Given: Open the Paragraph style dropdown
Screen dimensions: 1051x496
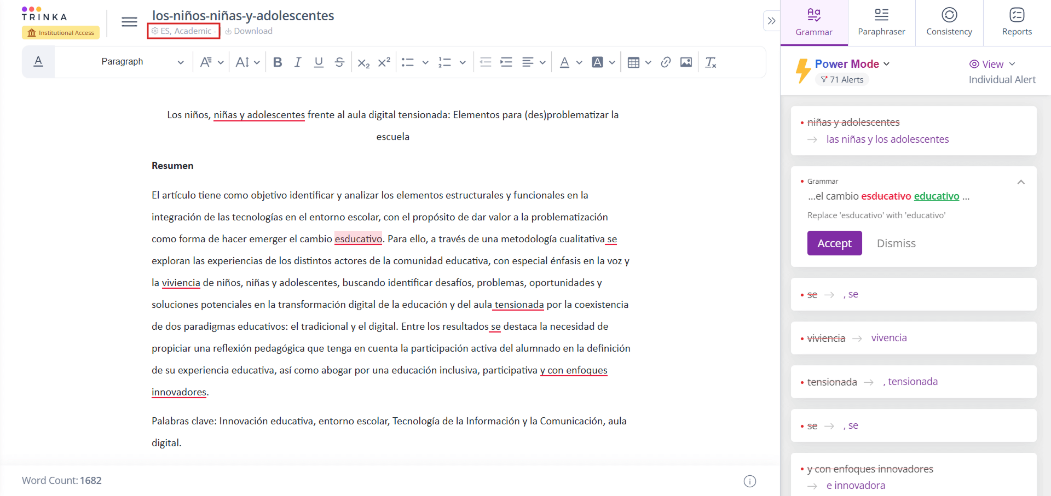Looking at the screenshot, I should point(142,62).
